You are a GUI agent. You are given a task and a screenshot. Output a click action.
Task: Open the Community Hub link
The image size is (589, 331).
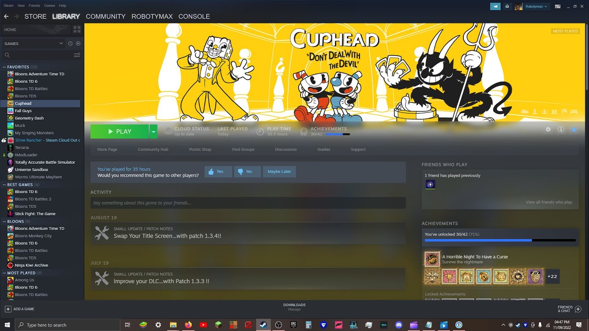153,149
